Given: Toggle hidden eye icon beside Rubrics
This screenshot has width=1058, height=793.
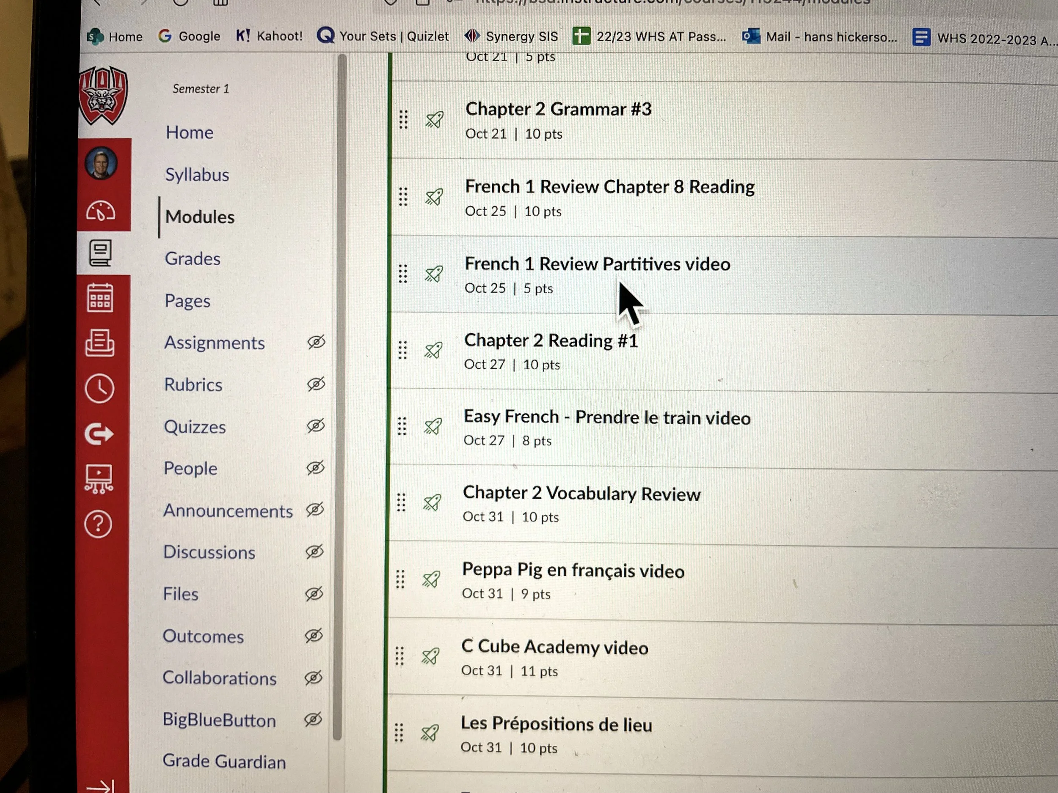Looking at the screenshot, I should click(316, 384).
